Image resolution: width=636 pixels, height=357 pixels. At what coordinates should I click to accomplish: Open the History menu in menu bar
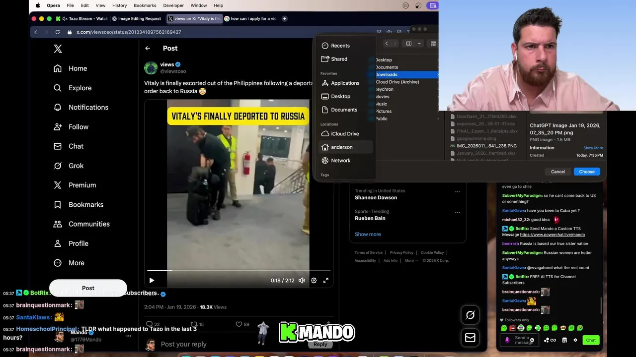[x=119, y=5]
